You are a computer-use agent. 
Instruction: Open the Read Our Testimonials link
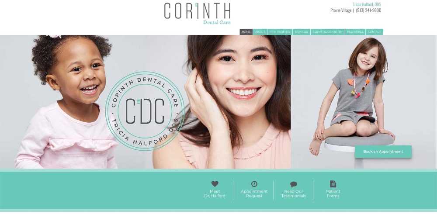[294, 193]
